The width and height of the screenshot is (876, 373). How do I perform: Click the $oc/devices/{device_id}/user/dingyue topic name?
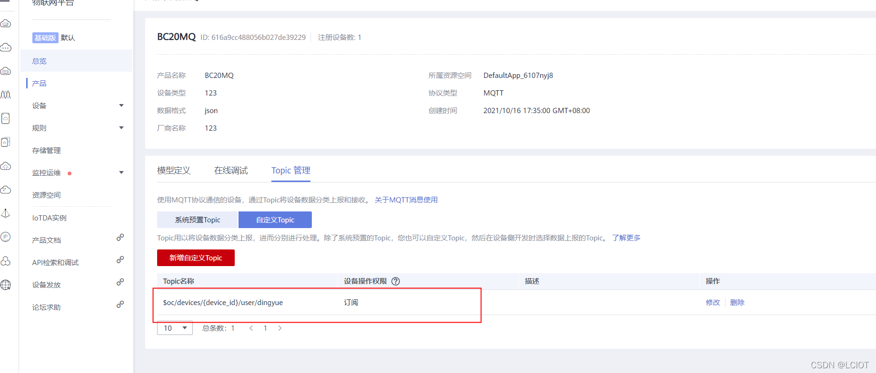coord(223,302)
